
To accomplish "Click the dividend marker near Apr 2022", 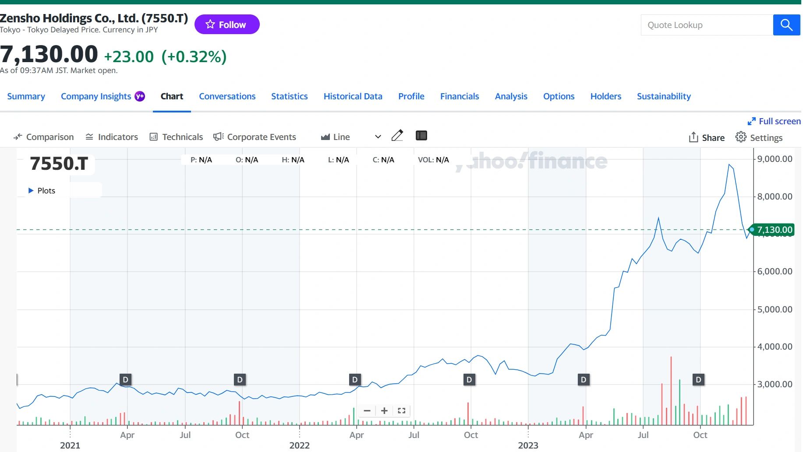I will pyautogui.click(x=355, y=379).
